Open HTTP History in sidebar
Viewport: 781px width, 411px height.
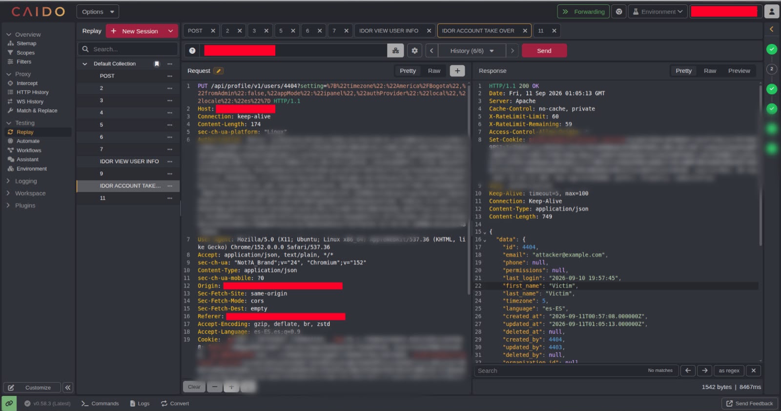(x=32, y=92)
